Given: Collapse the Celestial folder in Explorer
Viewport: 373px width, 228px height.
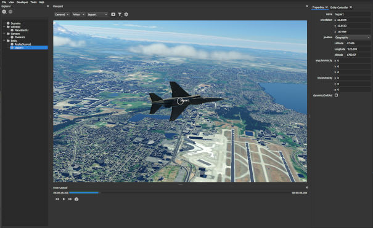Looking at the screenshot, I should coord(4,27).
